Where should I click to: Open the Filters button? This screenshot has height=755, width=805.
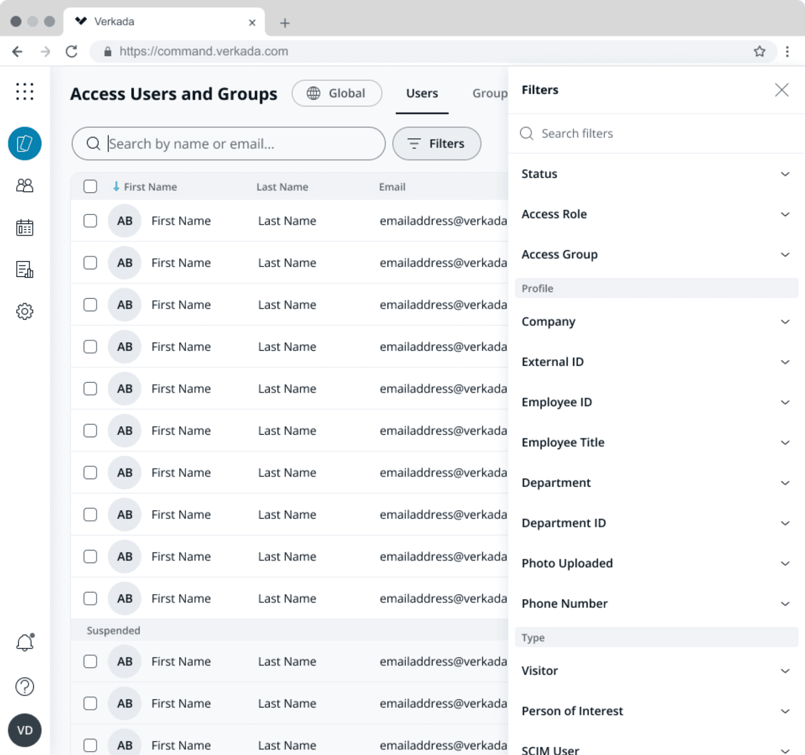click(x=436, y=143)
